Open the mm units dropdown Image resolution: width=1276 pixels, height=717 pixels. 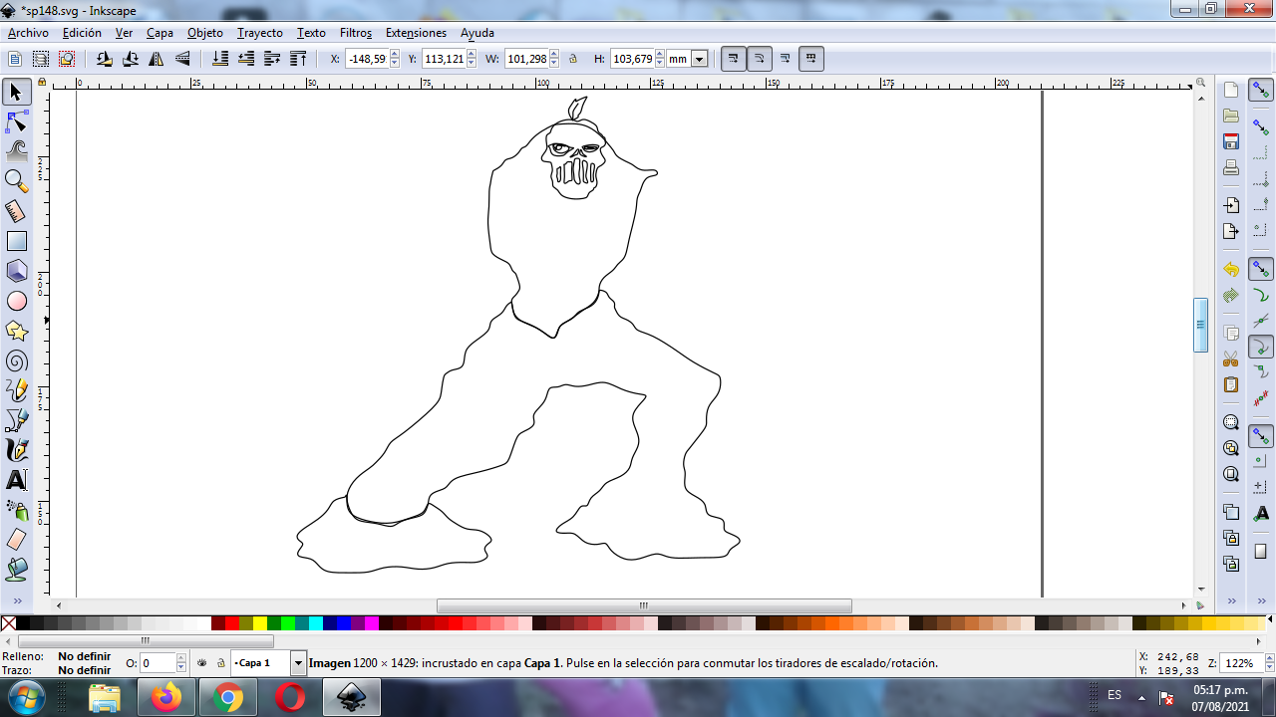point(699,59)
